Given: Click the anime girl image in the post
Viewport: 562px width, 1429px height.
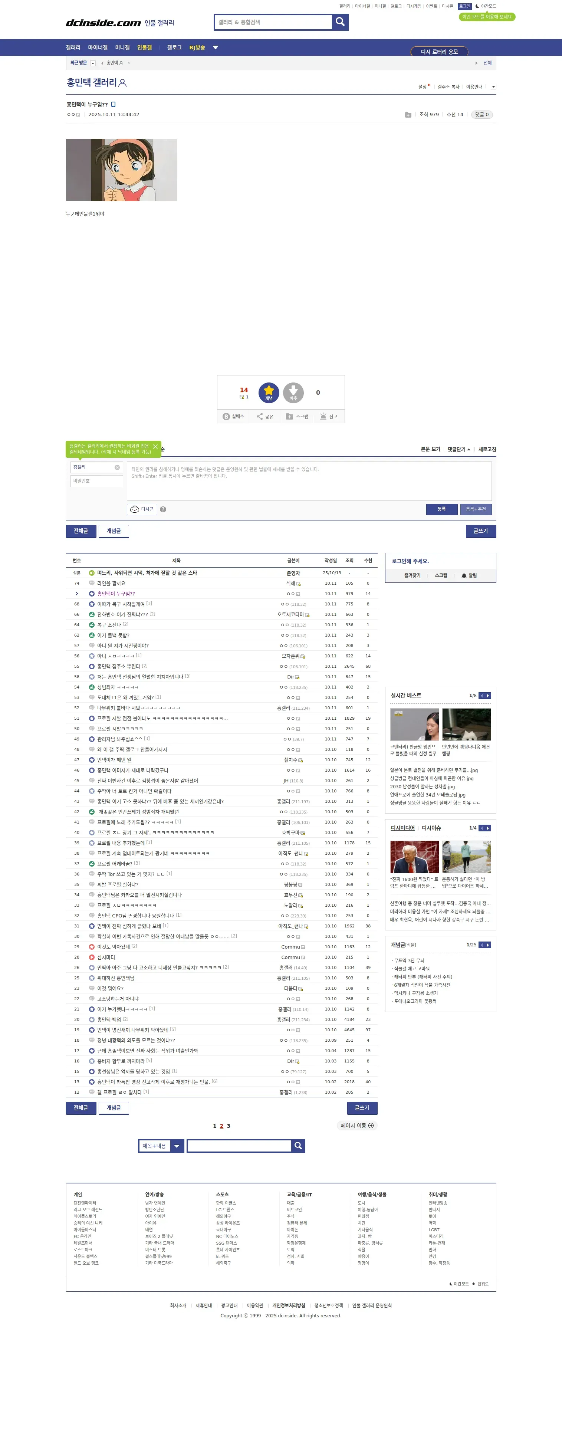Looking at the screenshot, I should [122, 170].
